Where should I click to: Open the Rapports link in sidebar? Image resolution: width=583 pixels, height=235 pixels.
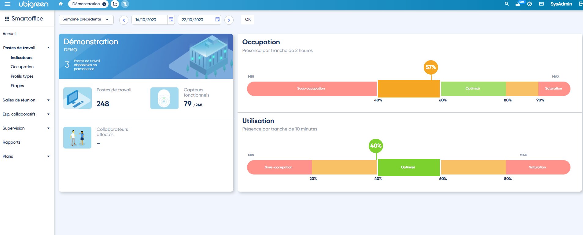pos(11,142)
